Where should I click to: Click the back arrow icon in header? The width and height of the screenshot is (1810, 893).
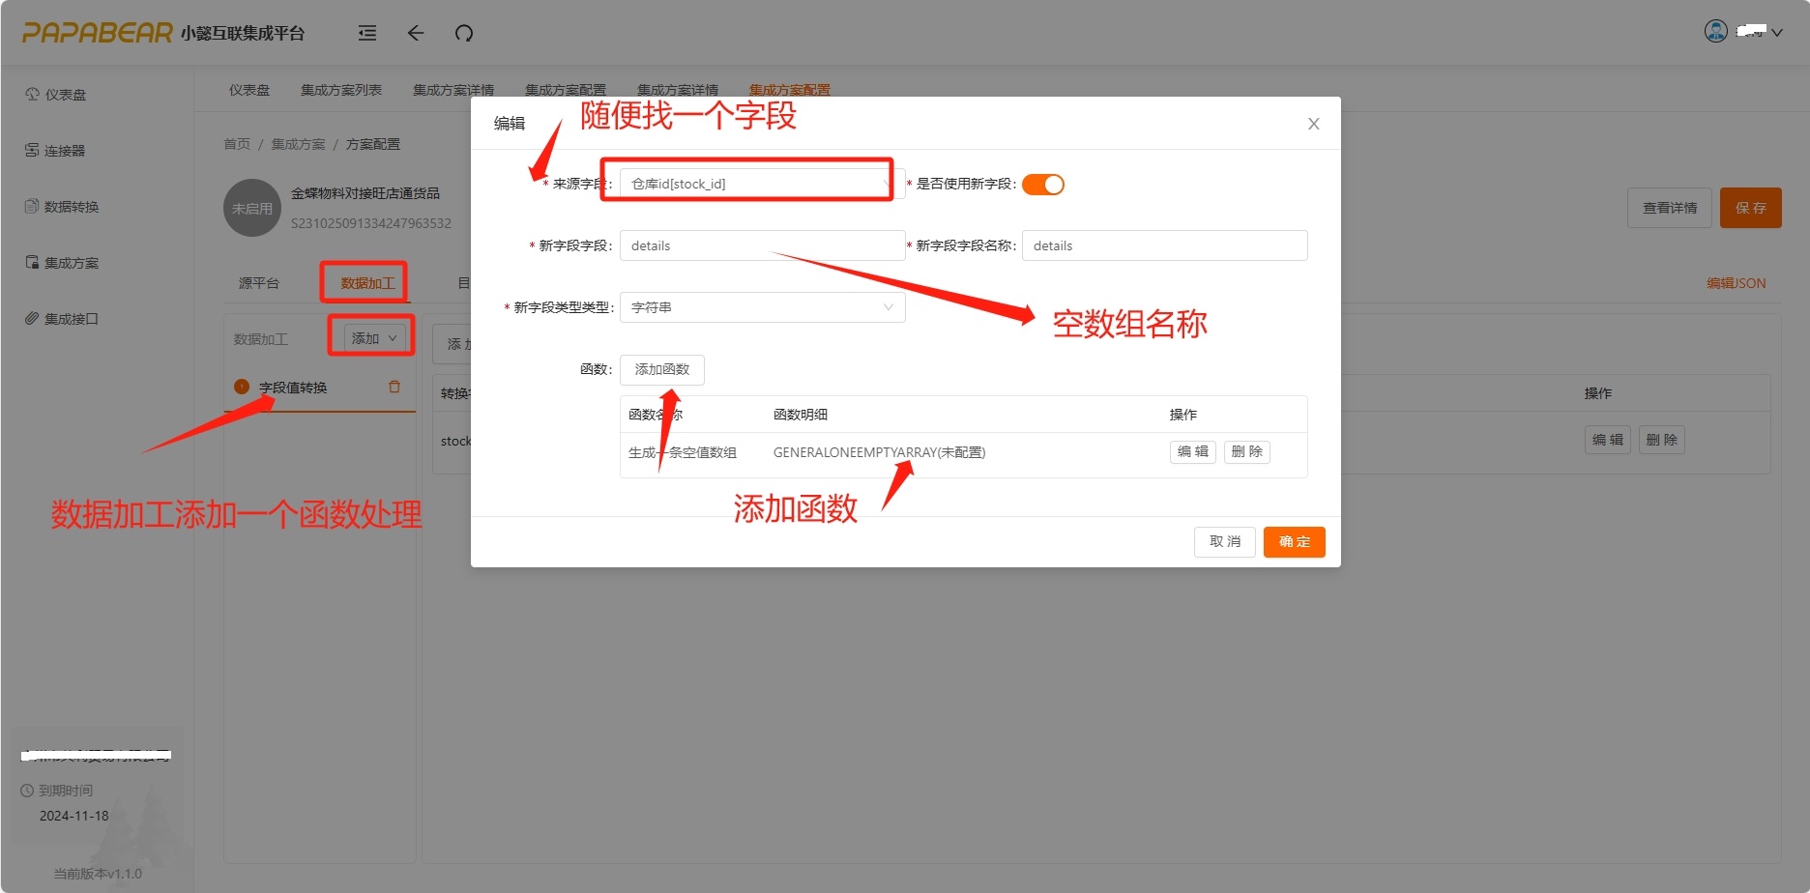(x=416, y=33)
